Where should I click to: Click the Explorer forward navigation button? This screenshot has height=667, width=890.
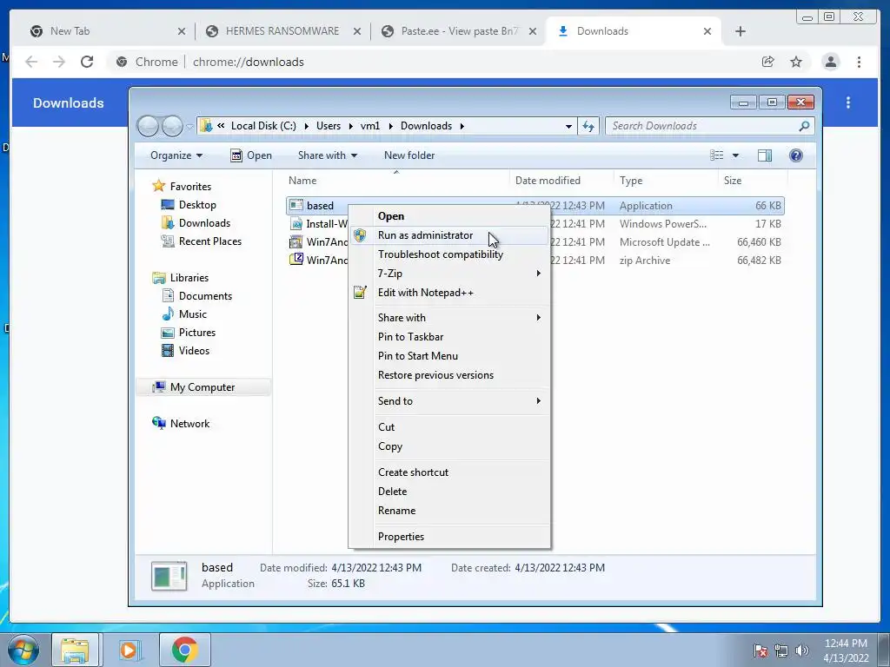[x=172, y=126]
